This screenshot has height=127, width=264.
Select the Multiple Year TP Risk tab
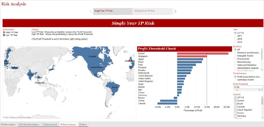pyautogui.click(x=153, y=11)
